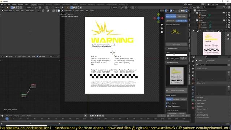Select the Edit Decals mode button
231x130 pixels.
(x=171, y=21)
